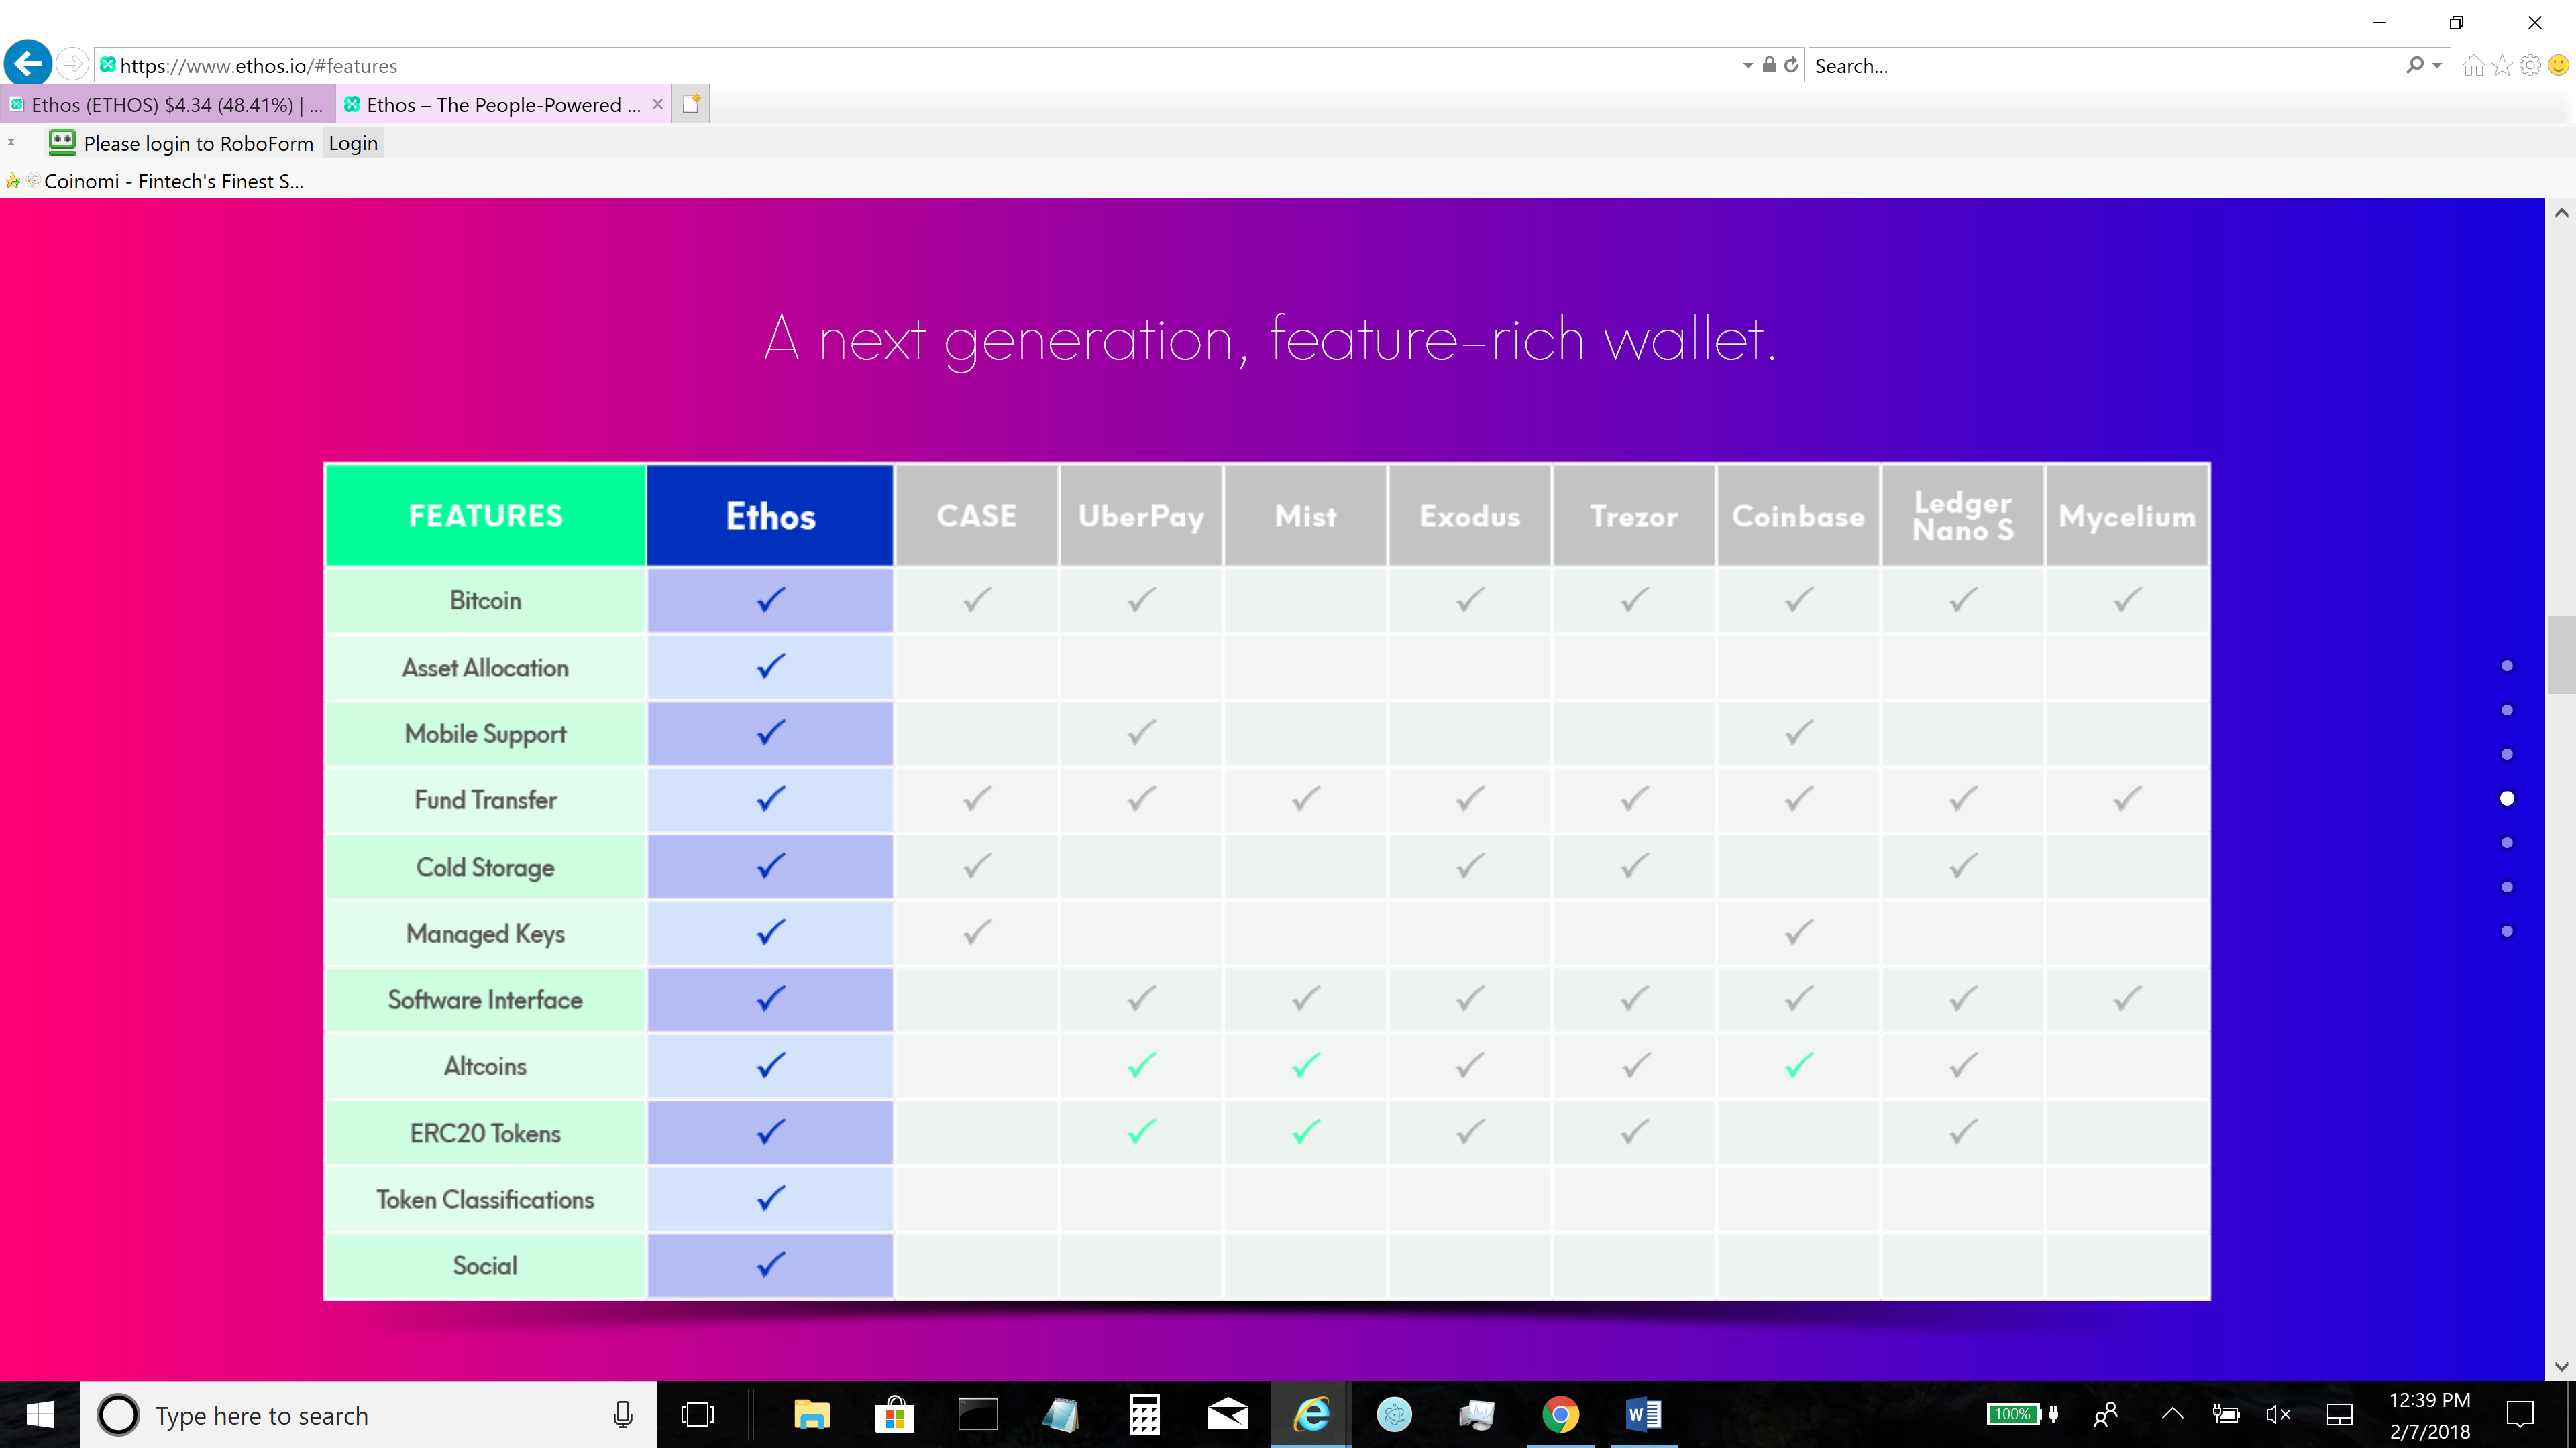Expand the address bar autocomplete dropdown
The height and width of the screenshot is (1448, 2576).
tap(1747, 66)
